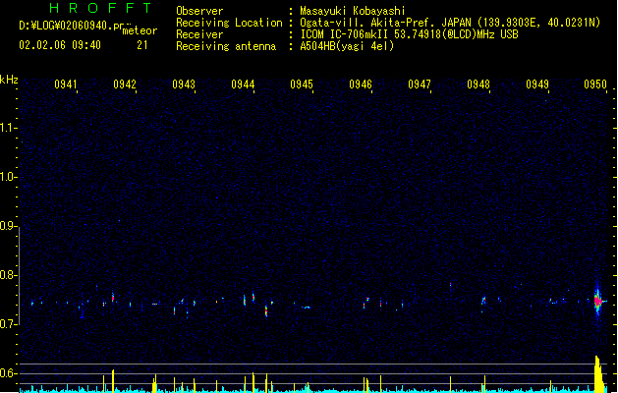This screenshot has height=393, width=618.
Task: Click the 0949 time marker
Action: tap(537, 84)
